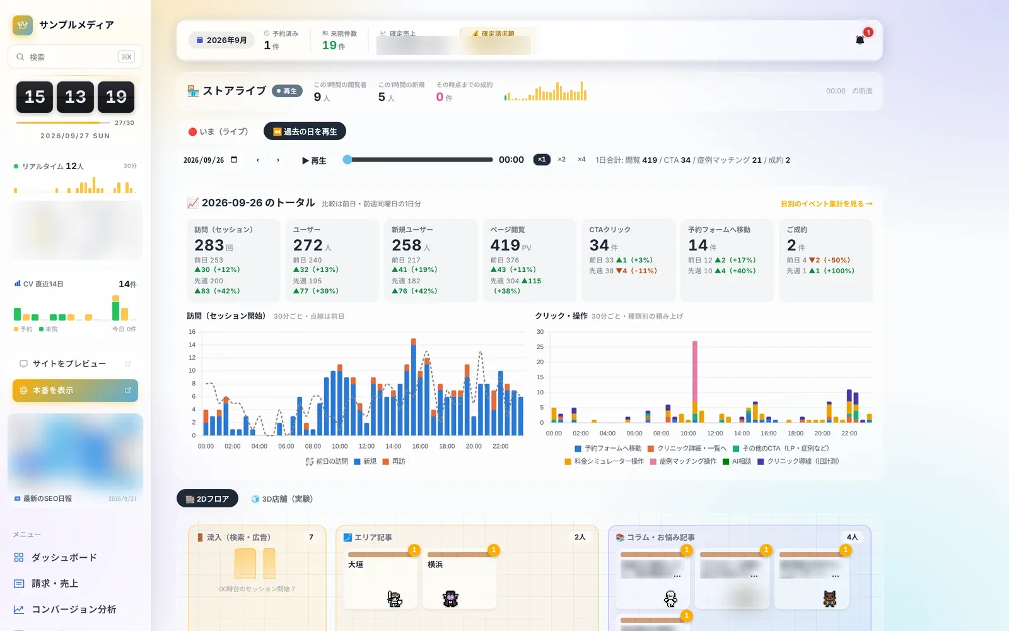Click the external-link icon on サイトをプレビュー

tap(128, 364)
